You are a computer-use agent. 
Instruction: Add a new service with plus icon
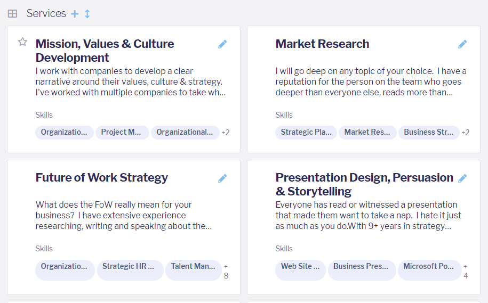point(75,14)
